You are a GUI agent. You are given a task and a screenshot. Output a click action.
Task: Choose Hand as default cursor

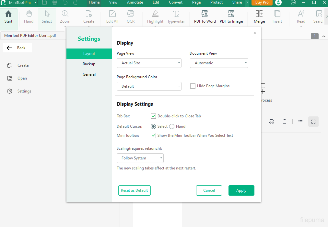tap(172, 126)
